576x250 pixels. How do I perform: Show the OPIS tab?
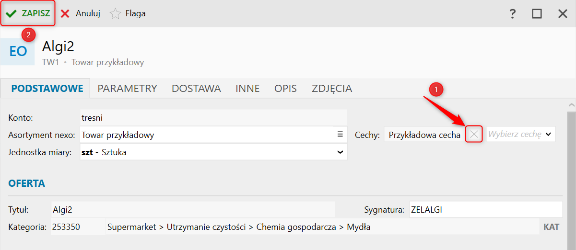pos(285,89)
